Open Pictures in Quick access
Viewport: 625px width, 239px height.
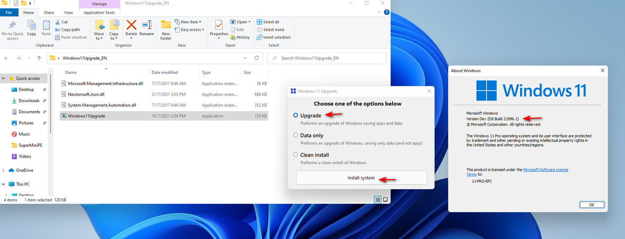tap(26, 123)
